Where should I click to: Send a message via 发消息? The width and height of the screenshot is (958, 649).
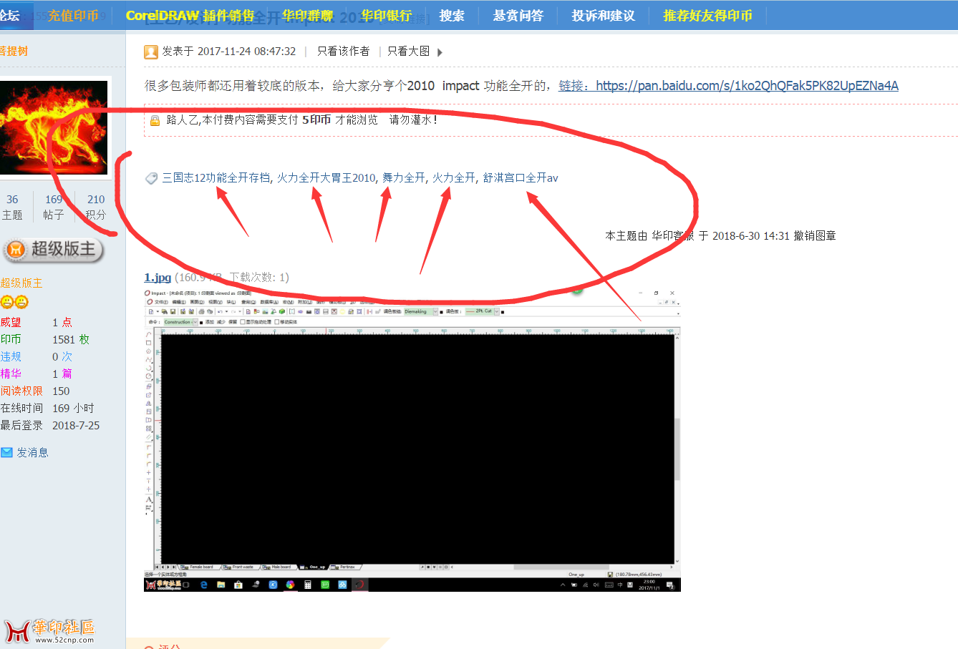(32, 453)
